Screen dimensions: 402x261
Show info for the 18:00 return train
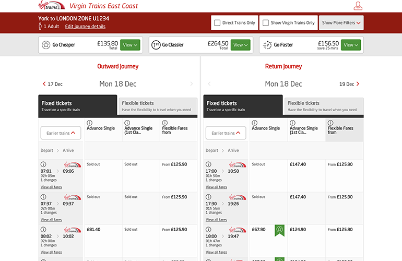coord(208,230)
